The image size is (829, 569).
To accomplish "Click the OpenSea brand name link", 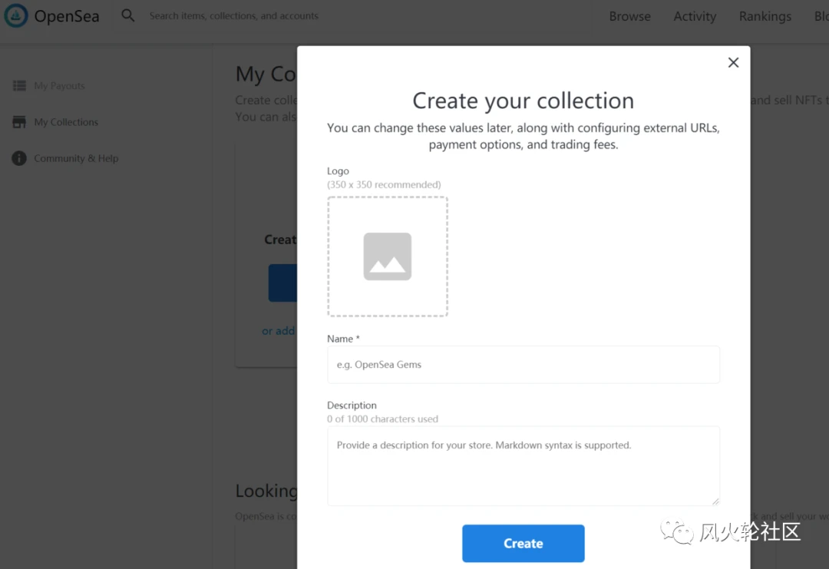I will [67, 16].
